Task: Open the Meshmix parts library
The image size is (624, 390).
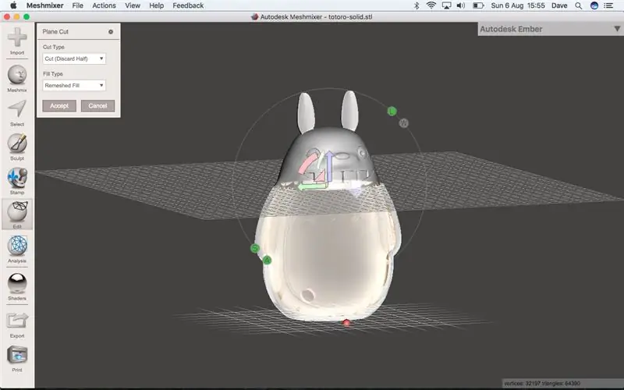Action: (x=17, y=79)
